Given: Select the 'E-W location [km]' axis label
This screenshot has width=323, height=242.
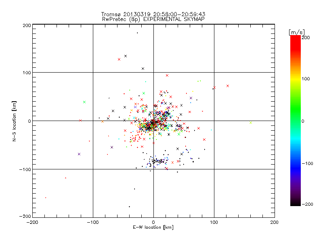Looking at the screenshot, I should [153, 227].
